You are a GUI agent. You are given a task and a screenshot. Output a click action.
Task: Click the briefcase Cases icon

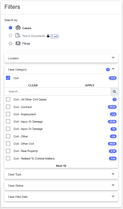tap(18, 28)
